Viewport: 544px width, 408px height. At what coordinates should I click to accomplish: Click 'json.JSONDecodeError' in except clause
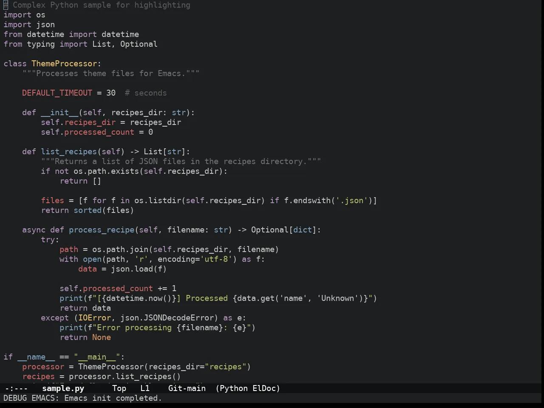(x=167, y=318)
